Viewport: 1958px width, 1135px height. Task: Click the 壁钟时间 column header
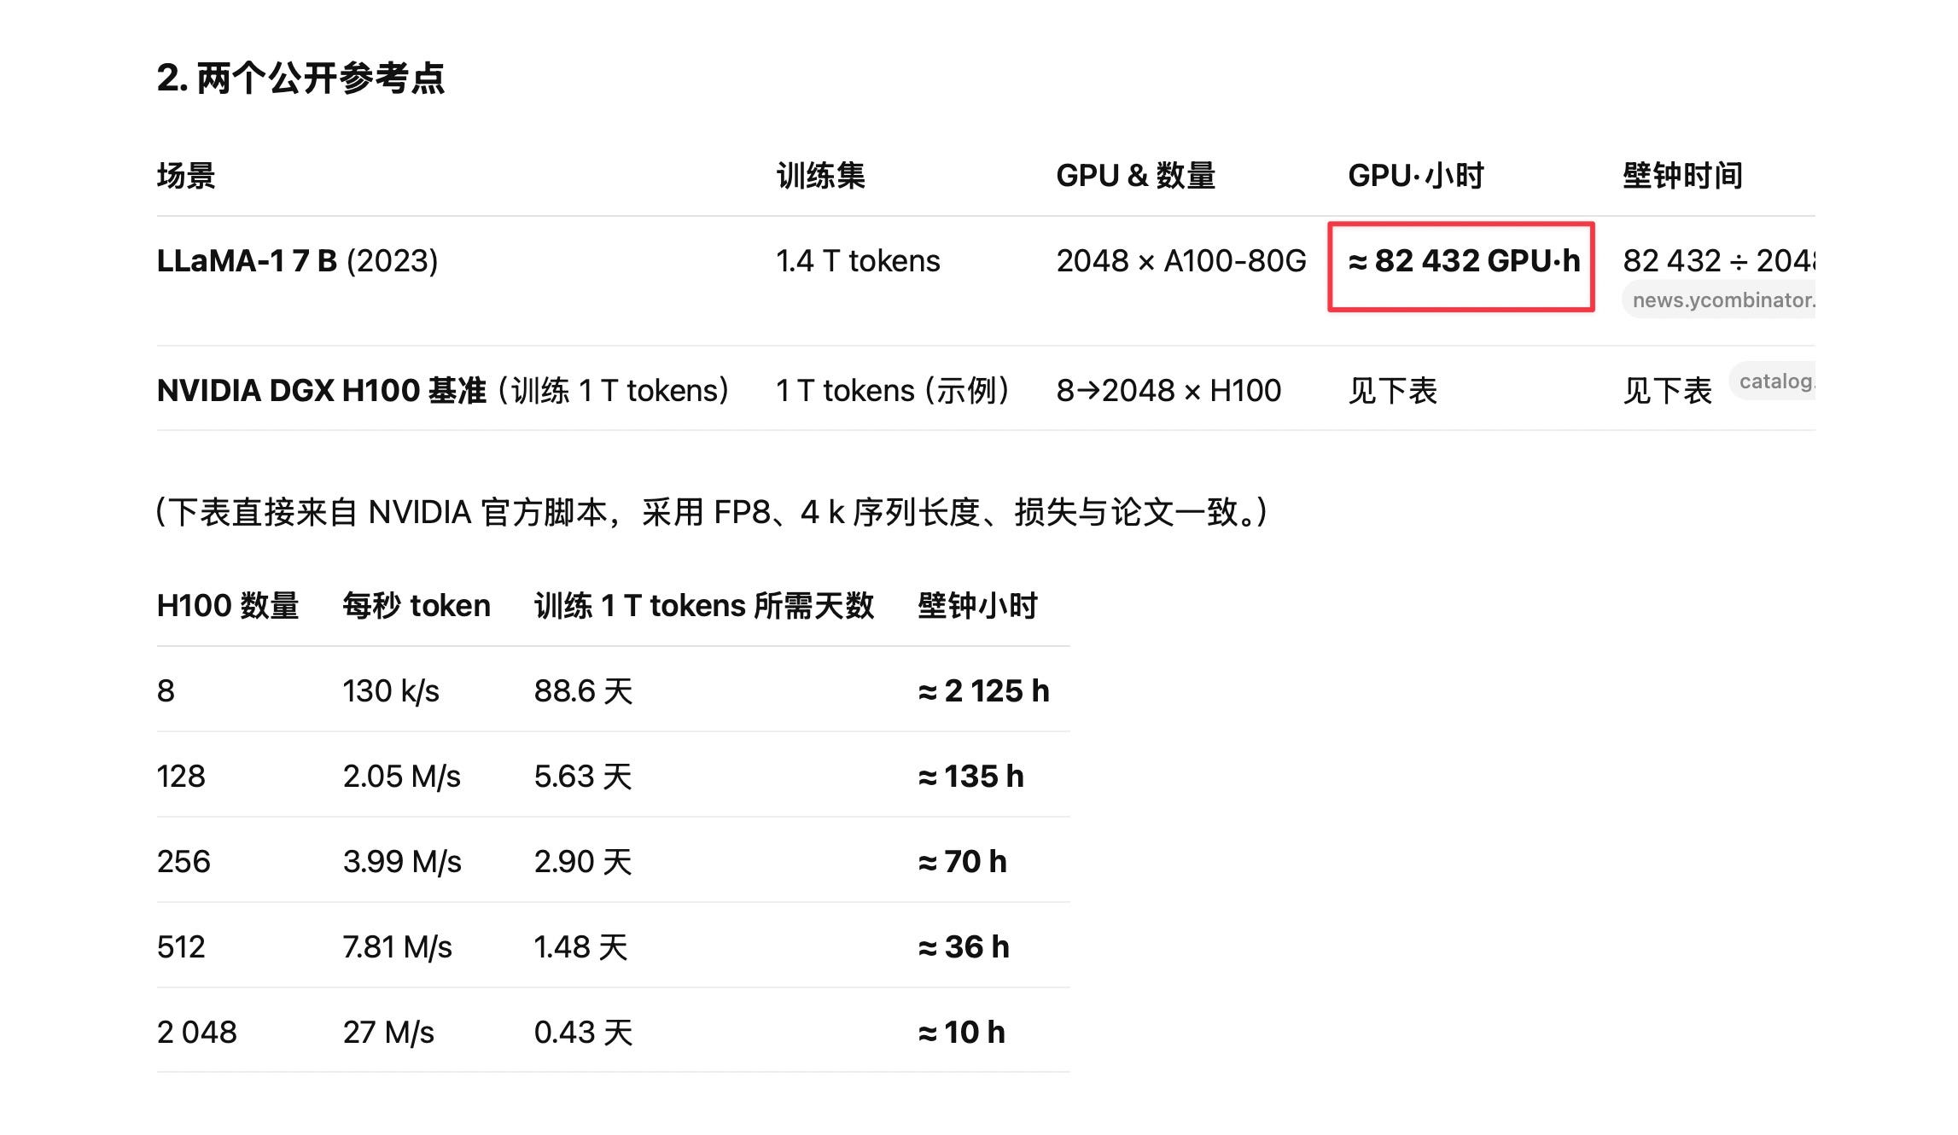point(1681,176)
